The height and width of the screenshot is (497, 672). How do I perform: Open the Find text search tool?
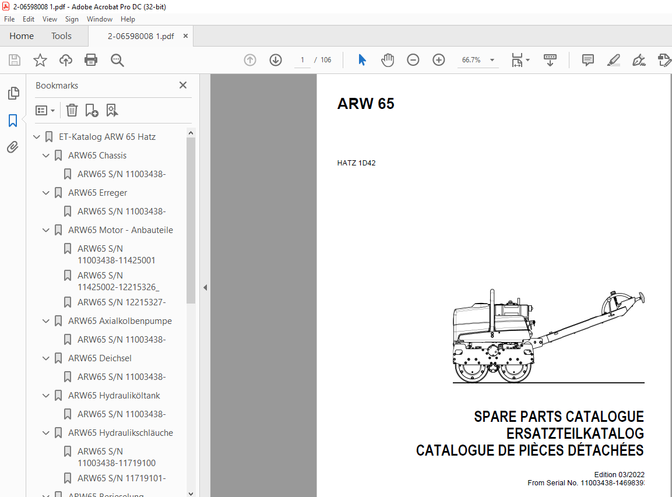[x=117, y=60]
